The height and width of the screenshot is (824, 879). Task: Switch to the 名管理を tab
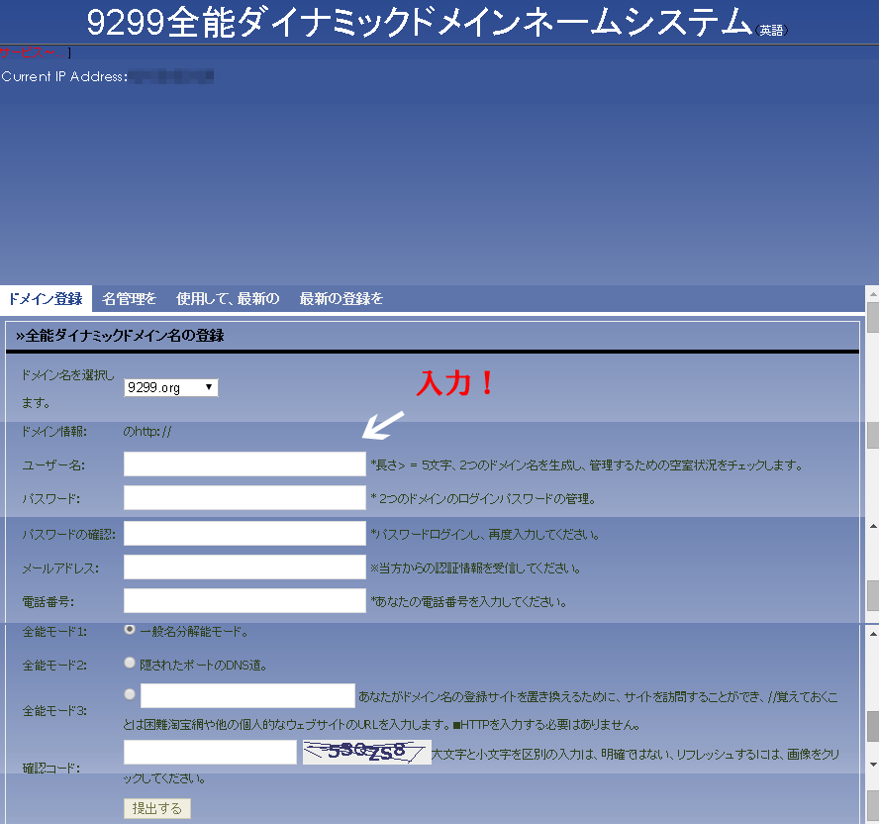129,298
